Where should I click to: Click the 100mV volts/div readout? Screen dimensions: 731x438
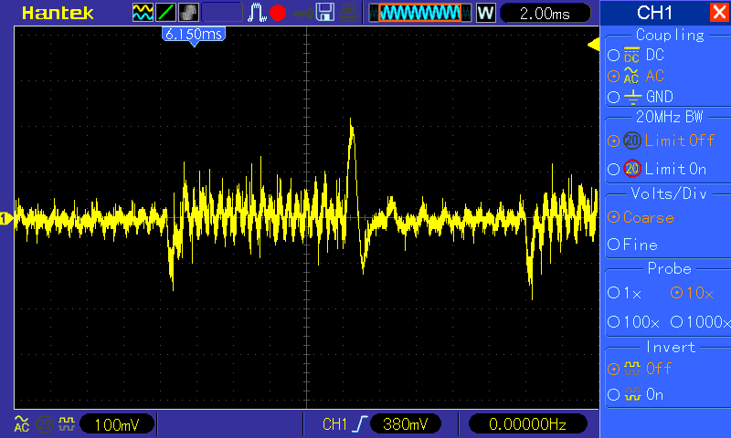coord(117,424)
